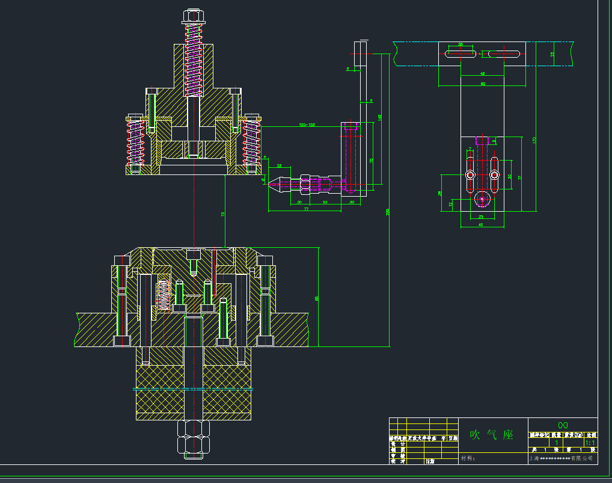Click the left side spring of upper assembly

136,143
